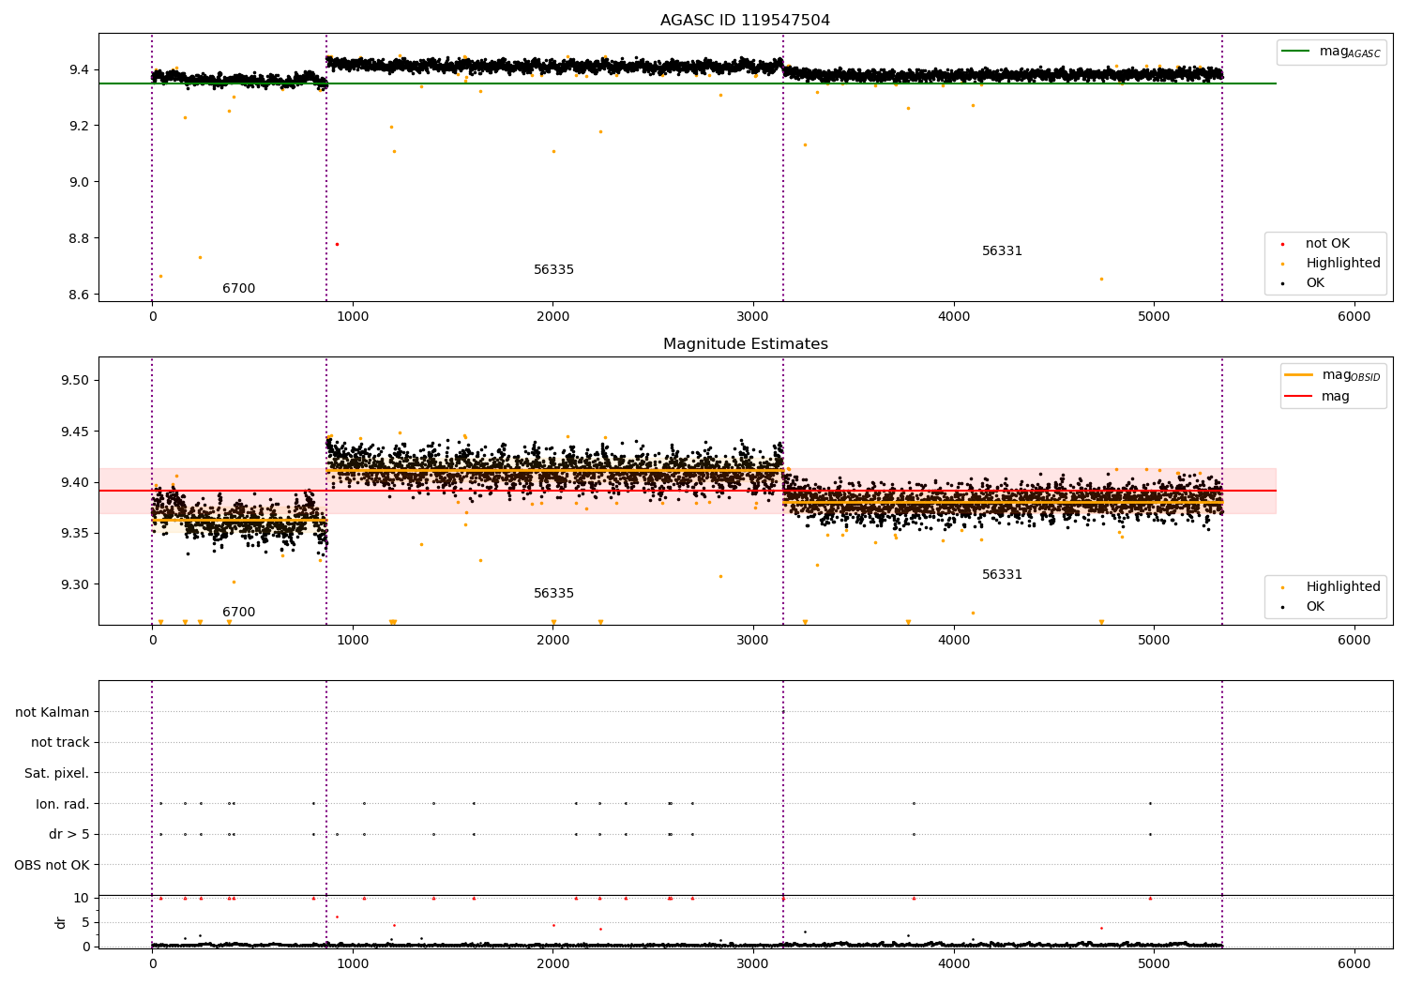The width and height of the screenshot is (1407, 985).
Task: Click the 1000 x-tick under Magnitude Estimates panel
Action: 353,641
